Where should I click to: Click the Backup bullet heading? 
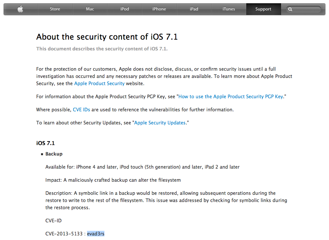point(54,154)
